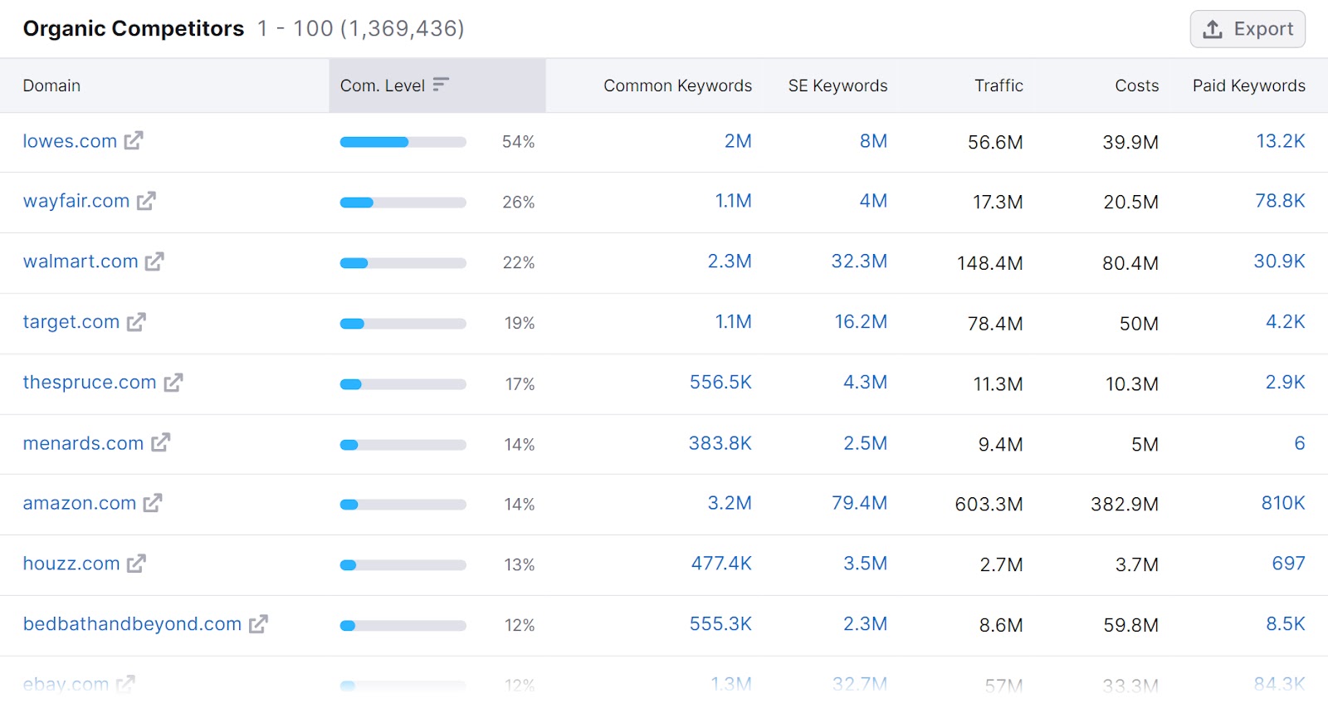Open houzz.com external link icon

click(136, 564)
